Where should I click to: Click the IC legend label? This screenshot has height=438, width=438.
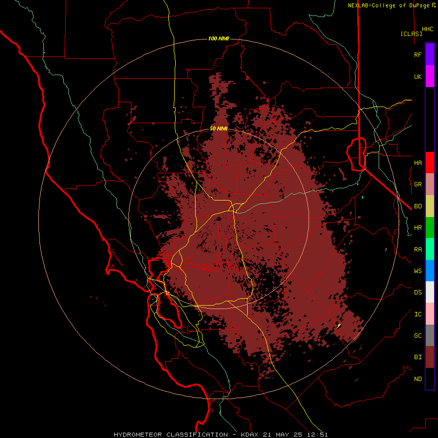(x=418, y=314)
